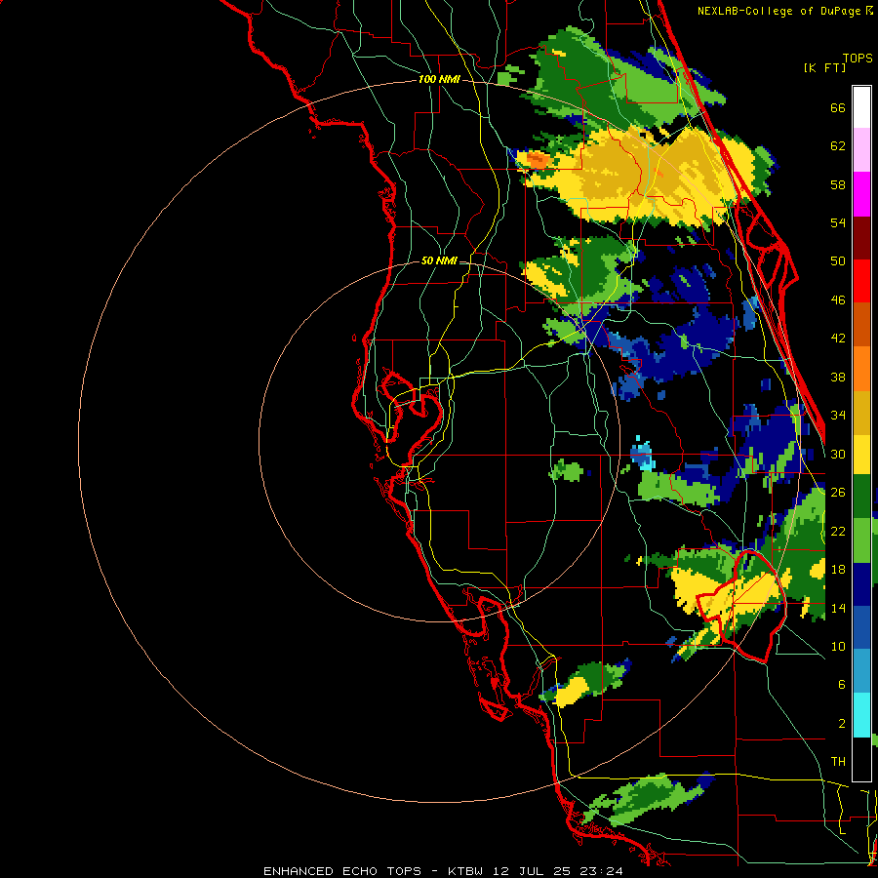This screenshot has height=878, width=878.
Task: Click the "TH" threshold label
Action: pyautogui.click(x=838, y=762)
